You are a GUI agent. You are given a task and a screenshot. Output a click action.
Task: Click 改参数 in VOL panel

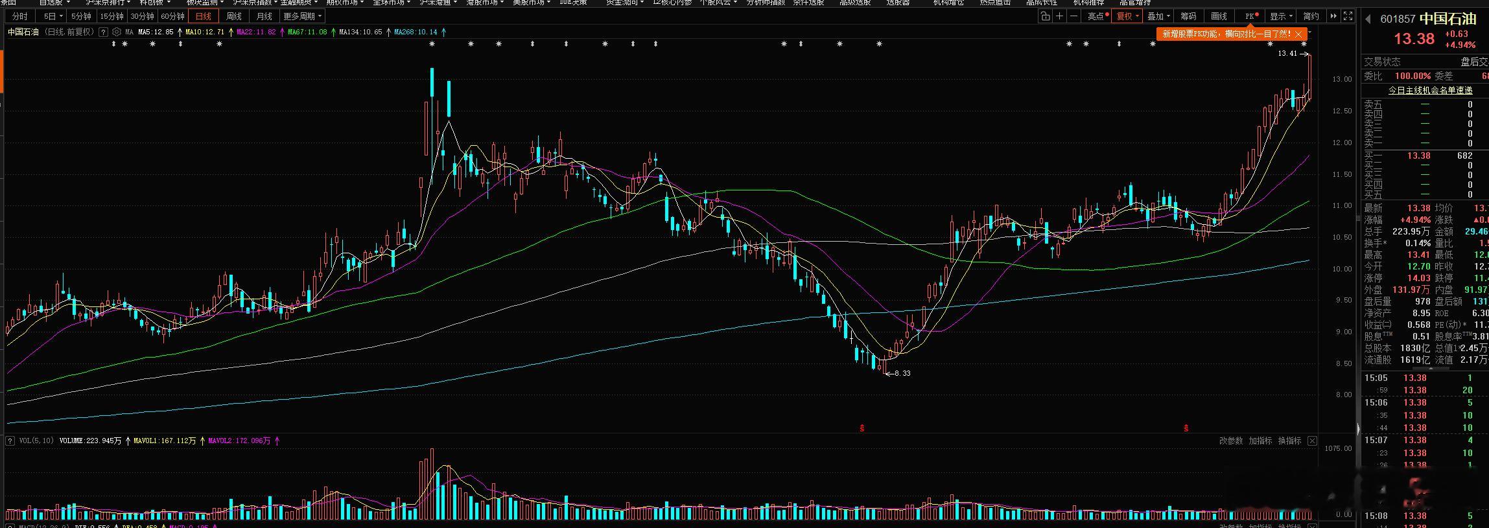click(1231, 441)
